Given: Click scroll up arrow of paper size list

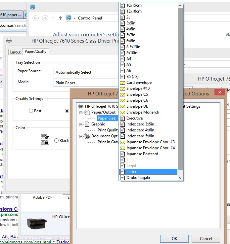Looking at the screenshot, I should [x=180, y=5].
